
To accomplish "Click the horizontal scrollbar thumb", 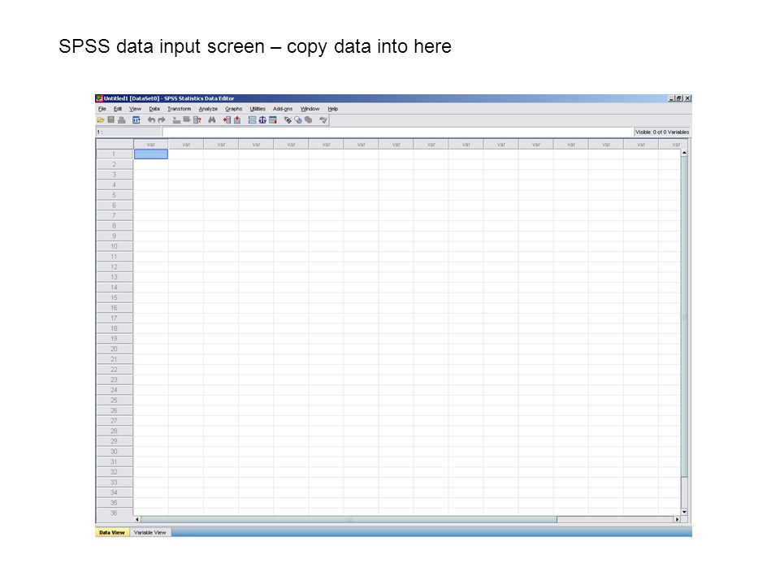I will point(349,519).
